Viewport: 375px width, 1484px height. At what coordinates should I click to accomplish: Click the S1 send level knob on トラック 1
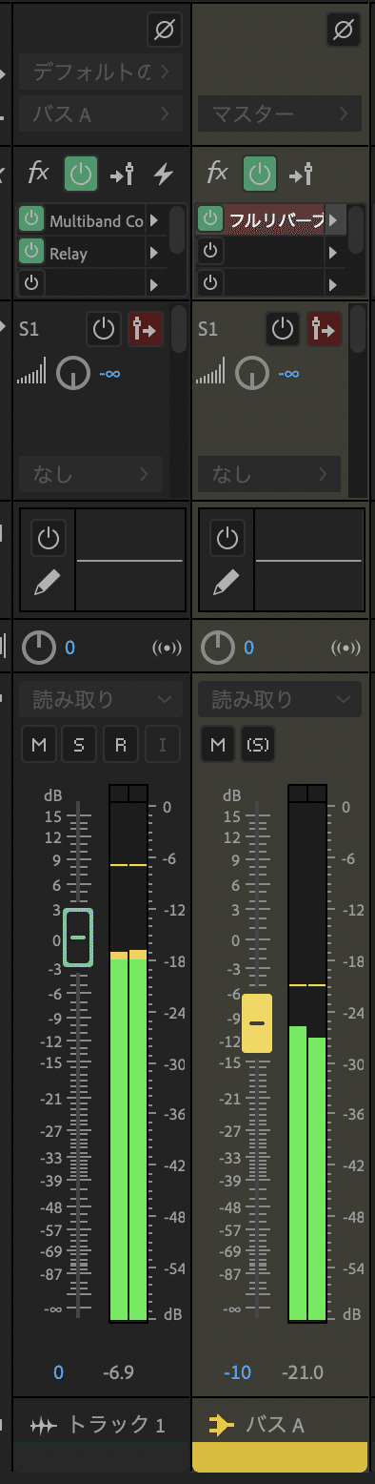[72, 374]
